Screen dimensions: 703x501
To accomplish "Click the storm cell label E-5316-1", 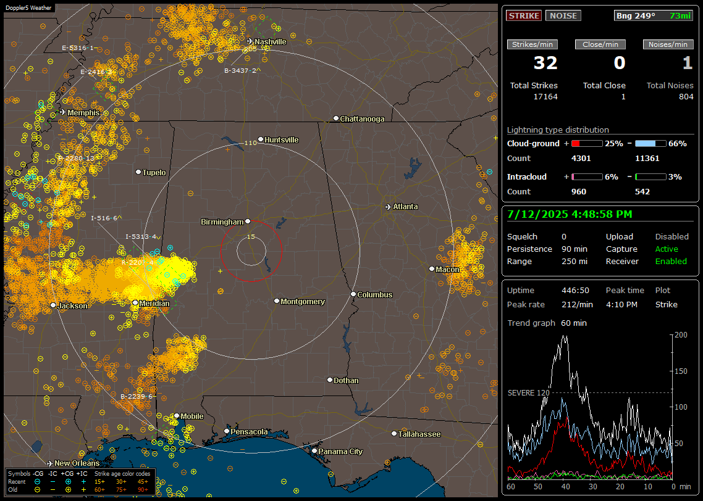I will [x=78, y=48].
